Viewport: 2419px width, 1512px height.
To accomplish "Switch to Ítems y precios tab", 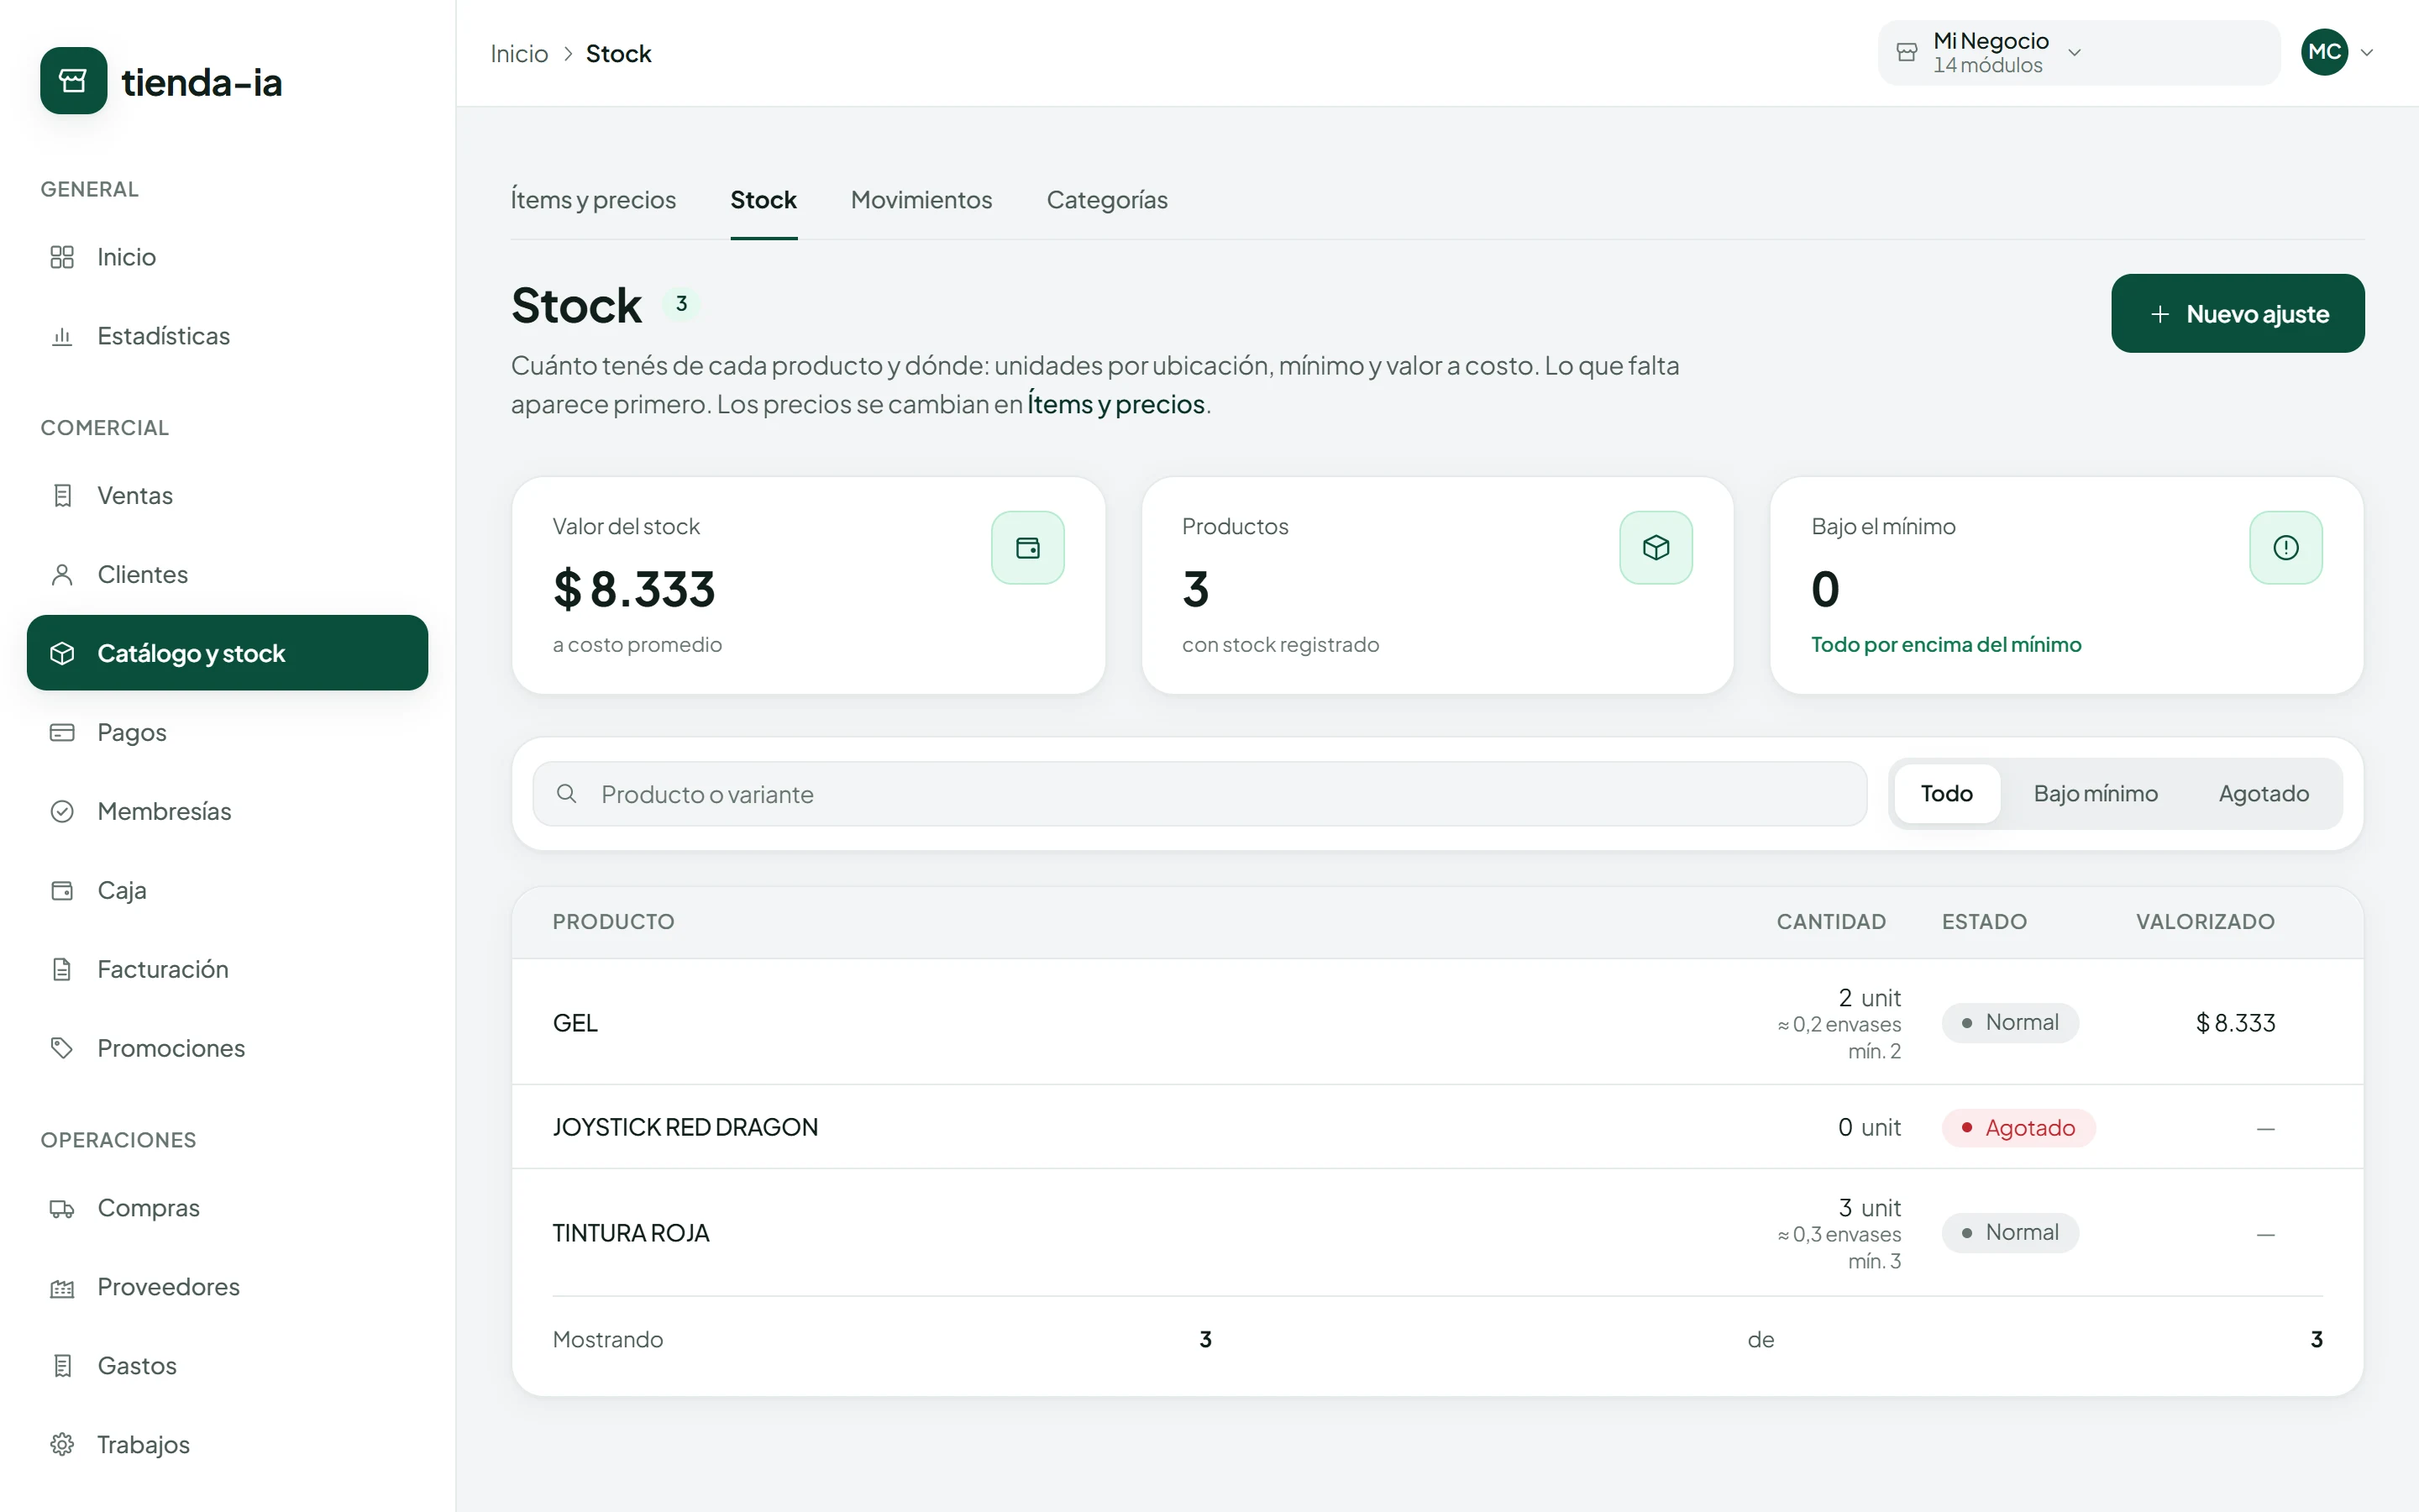I will coord(594,200).
